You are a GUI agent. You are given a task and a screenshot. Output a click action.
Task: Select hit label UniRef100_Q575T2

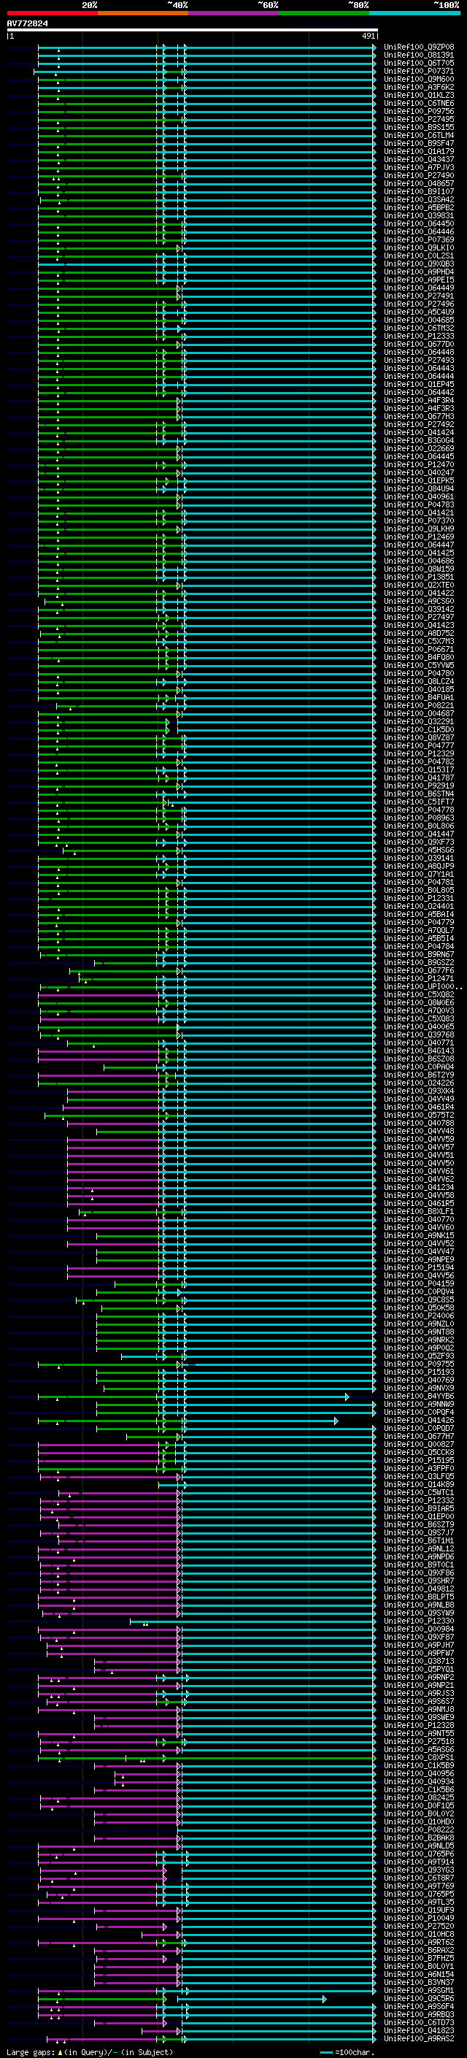tap(419, 1116)
